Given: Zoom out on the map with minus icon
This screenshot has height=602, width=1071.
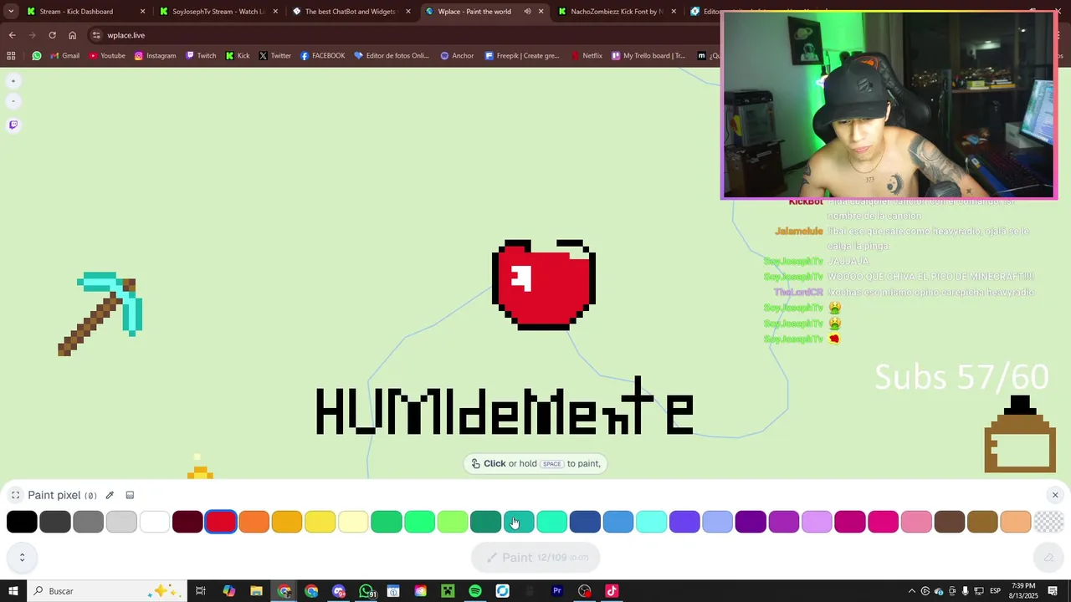Looking at the screenshot, I should 13,101.
